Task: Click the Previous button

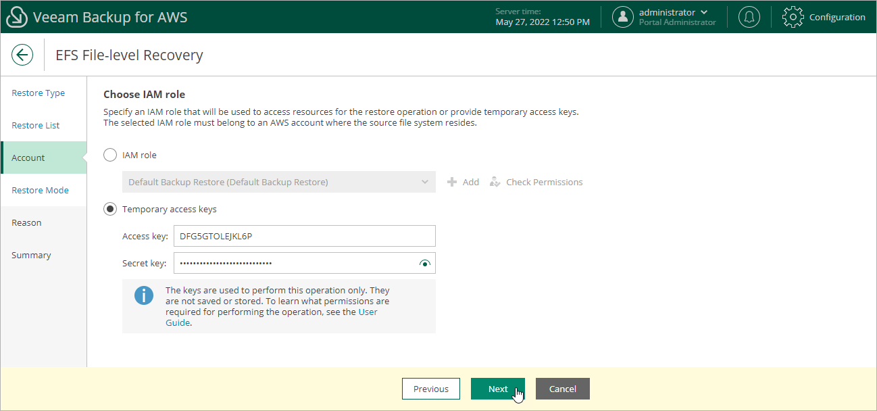Action: [431, 389]
